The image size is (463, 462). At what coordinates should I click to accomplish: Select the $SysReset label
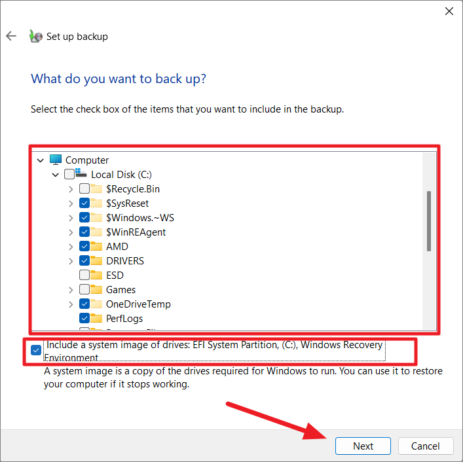[x=128, y=204]
